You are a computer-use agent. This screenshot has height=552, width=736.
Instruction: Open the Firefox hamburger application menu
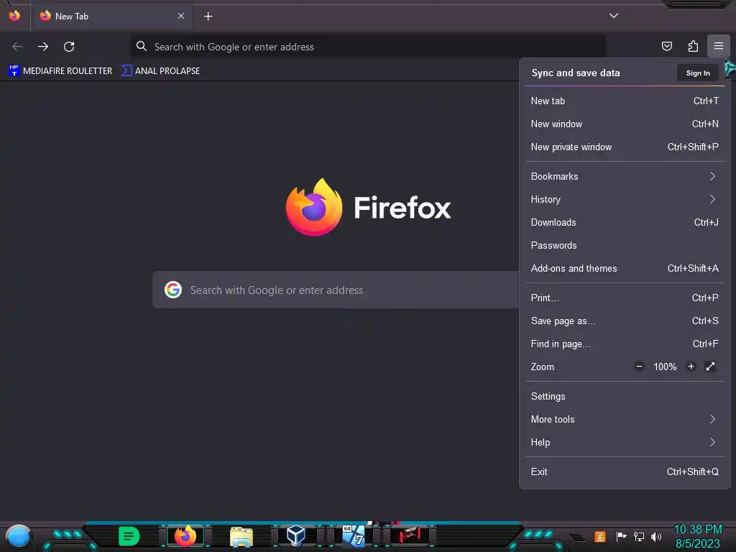coord(718,46)
